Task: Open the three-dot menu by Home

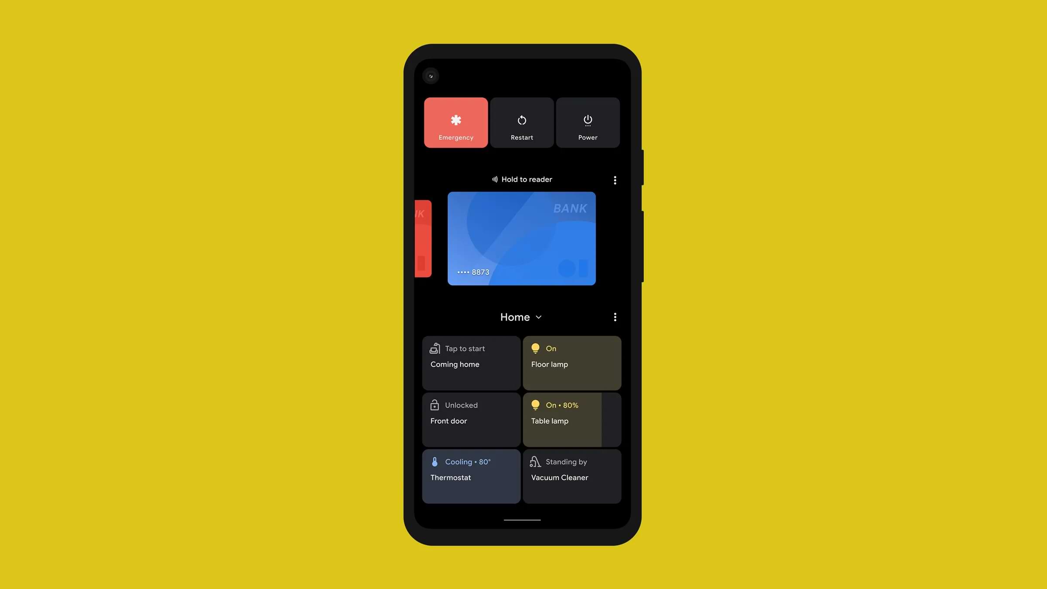Action: click(615, 316)
